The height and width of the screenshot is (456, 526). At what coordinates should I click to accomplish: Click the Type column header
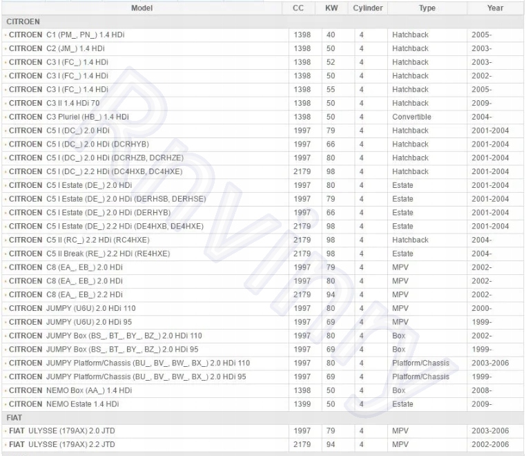[x=427, y=8]
